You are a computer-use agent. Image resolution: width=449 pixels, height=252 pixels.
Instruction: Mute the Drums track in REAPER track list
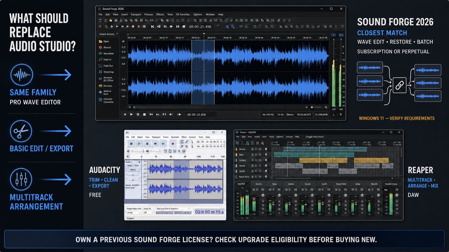(252, 149)
